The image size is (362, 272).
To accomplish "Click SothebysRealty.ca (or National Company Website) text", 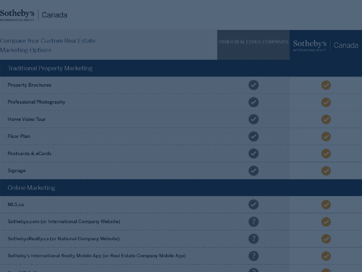I will tap(63, 239).
